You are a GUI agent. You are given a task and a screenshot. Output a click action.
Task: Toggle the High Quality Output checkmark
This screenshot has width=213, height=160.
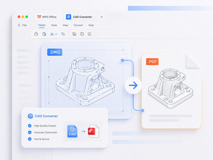[30, 126]
